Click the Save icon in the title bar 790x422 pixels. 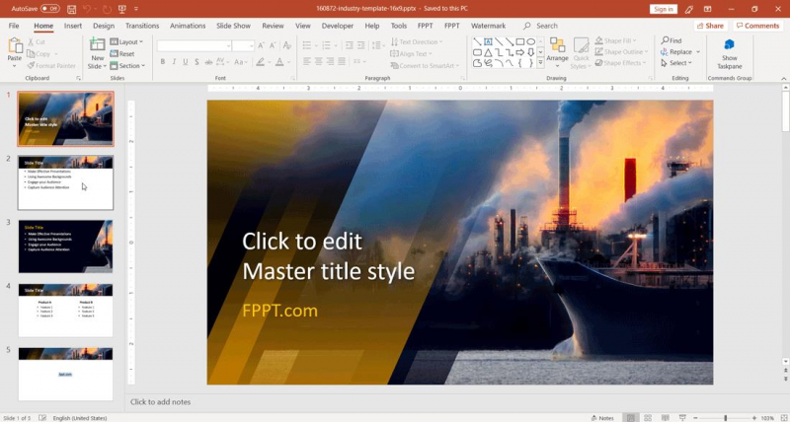[71, 9]
